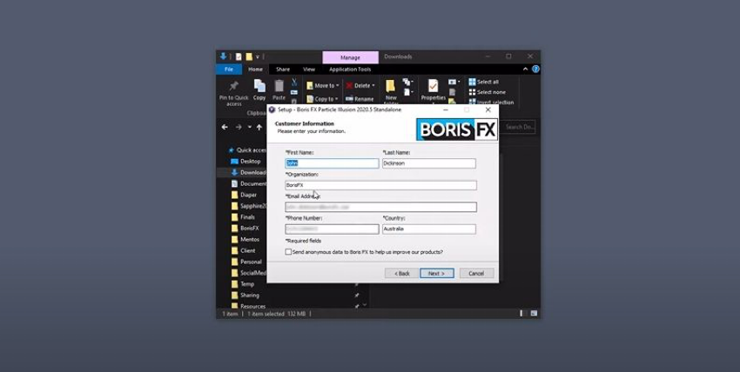This screenshot has height=372, width=740.
Task: Click the Copy path icon below scissors
Action: pyautogui.click(x=294, y=92)
